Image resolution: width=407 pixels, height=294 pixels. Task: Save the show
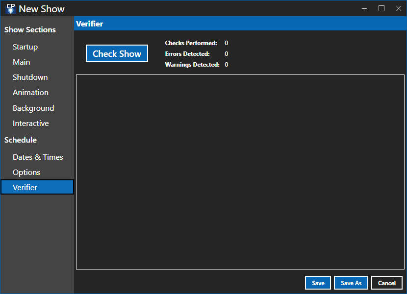tap(318, 283)
